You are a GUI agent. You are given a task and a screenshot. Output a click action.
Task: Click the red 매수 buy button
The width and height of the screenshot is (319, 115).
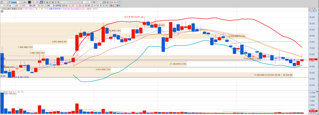tap(112, 6)
